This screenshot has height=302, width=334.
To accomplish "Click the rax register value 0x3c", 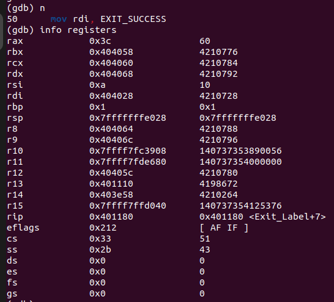I will pyautogui.click(x=100, y=41).
